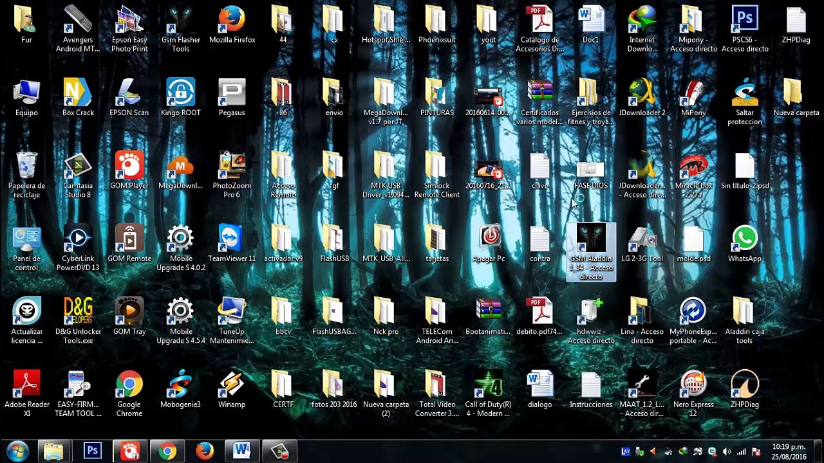Launch Camtasia Studio 8
Image resolution: width=824 pixels, height=463 pixels.
[x=78, y=175]
